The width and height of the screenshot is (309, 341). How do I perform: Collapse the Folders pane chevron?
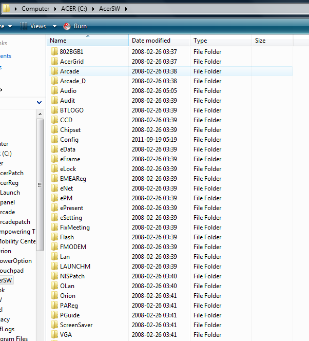coord(40,102)
